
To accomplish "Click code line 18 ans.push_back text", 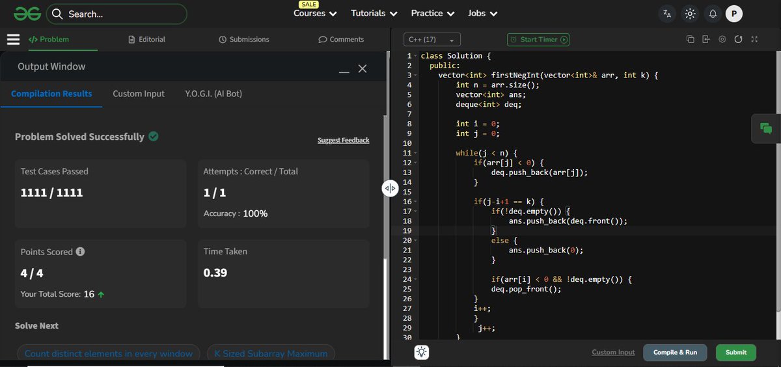I will tap(568, 221).
